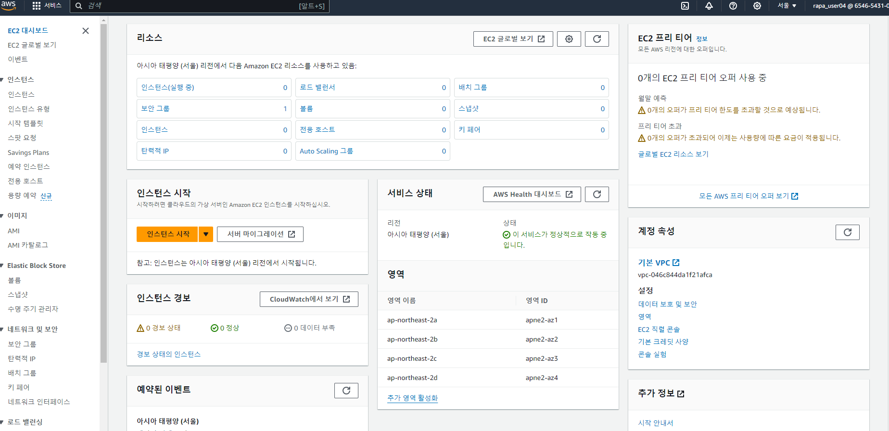Click the 경보 상태의 인스턴스 link
This screenshot has height=431, width=889.
(x=169, y=355)
